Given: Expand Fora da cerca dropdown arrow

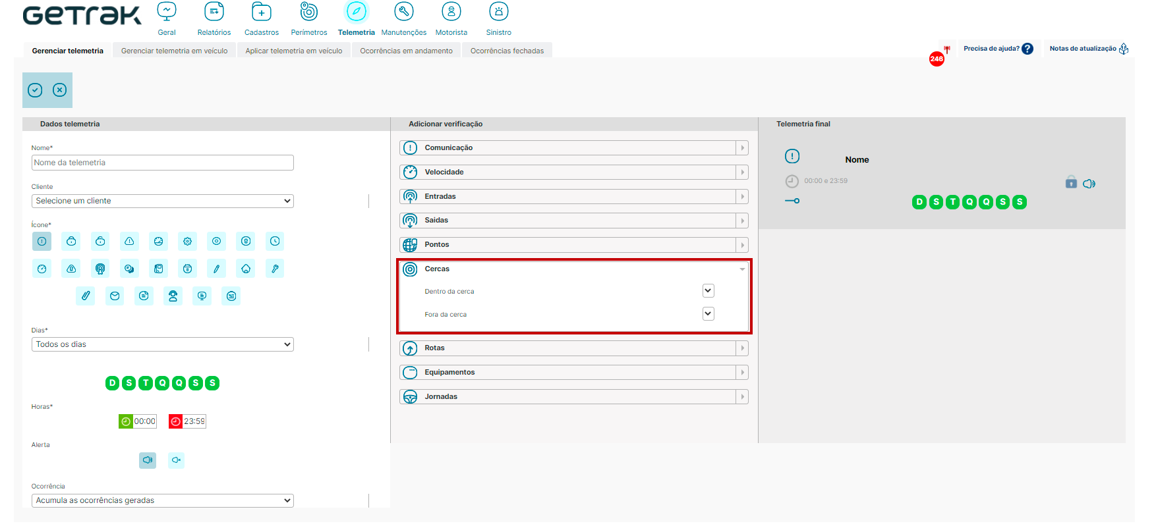Looking at the screenshot, I should click(708, 313).
